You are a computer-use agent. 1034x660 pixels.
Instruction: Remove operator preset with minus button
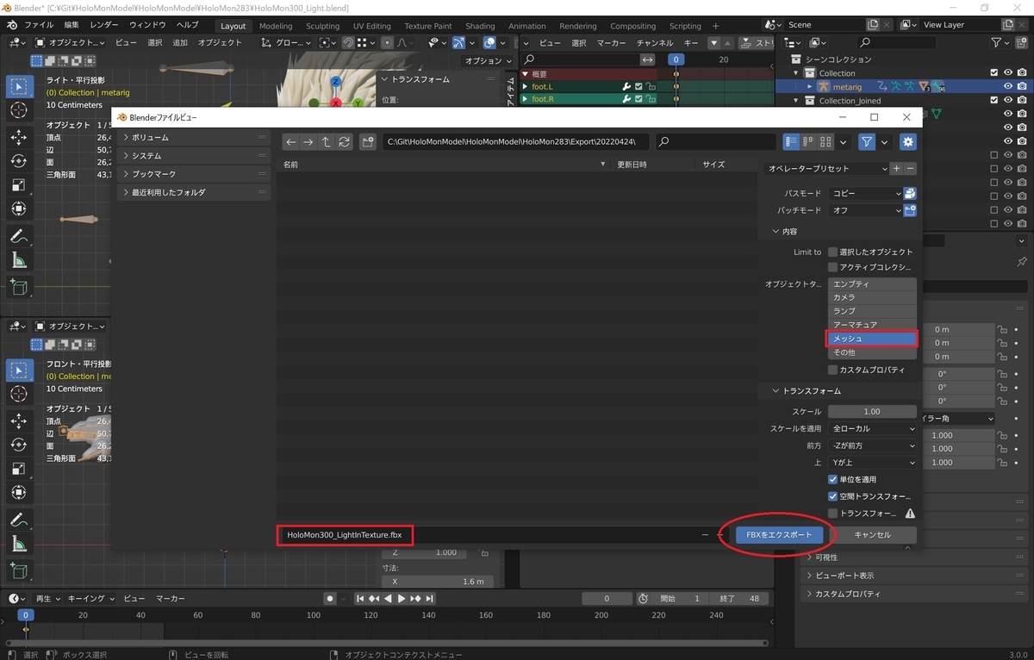tap(911, 169)
